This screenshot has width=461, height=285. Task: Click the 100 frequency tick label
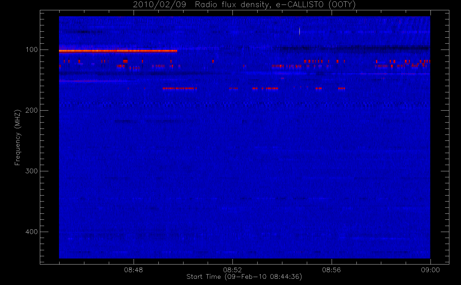31,50
